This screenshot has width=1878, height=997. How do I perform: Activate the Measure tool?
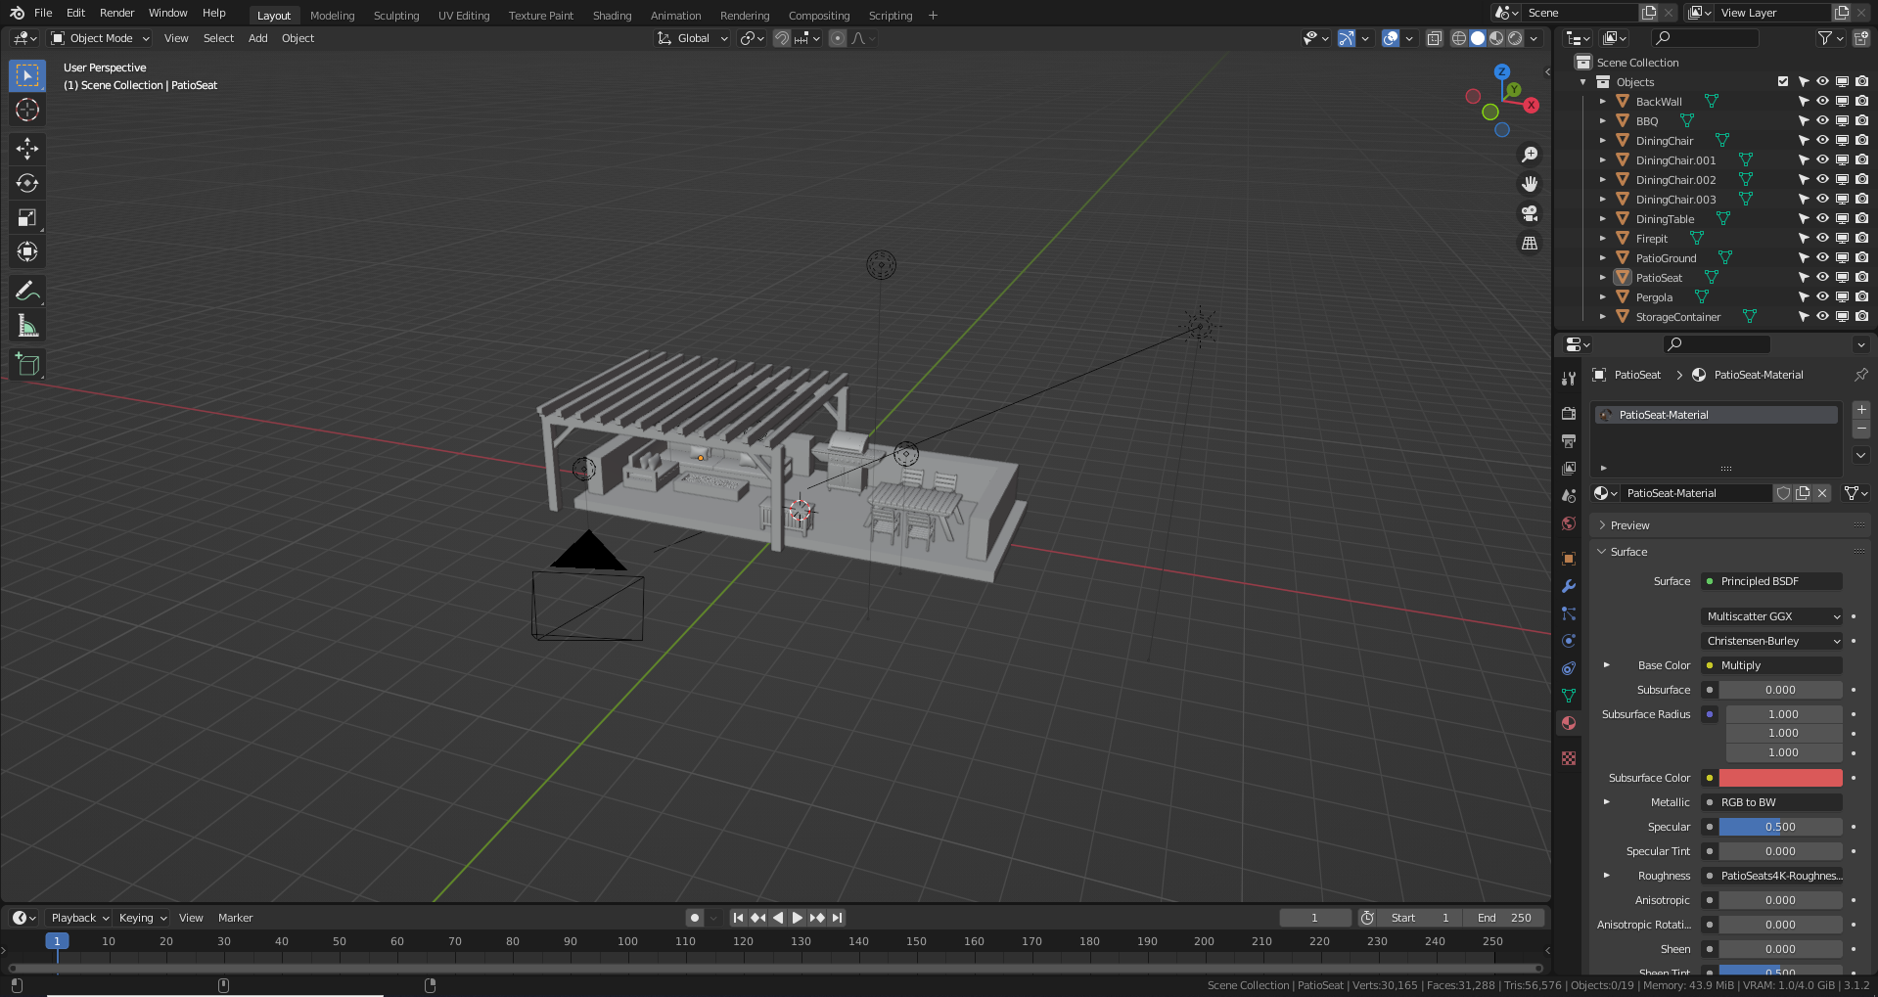(x=26, y=324)
